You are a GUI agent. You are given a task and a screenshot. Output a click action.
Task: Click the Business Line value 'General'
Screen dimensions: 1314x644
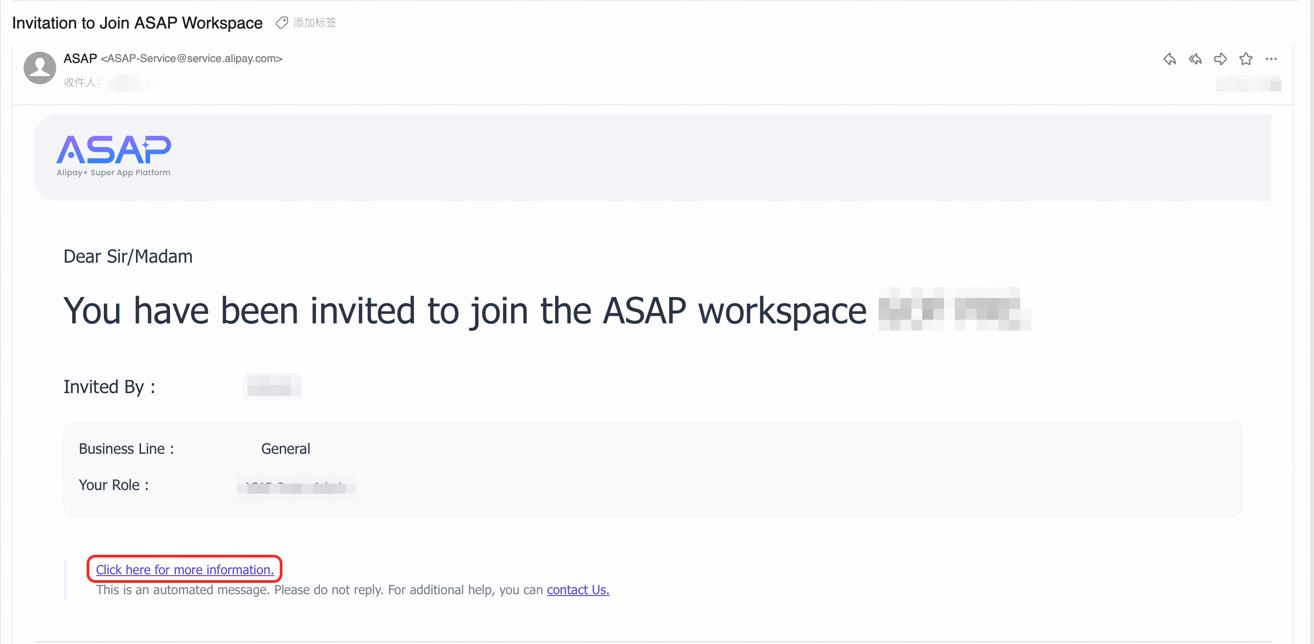286,449
